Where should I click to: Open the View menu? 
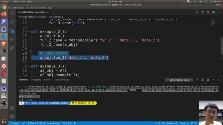point(28,8)
